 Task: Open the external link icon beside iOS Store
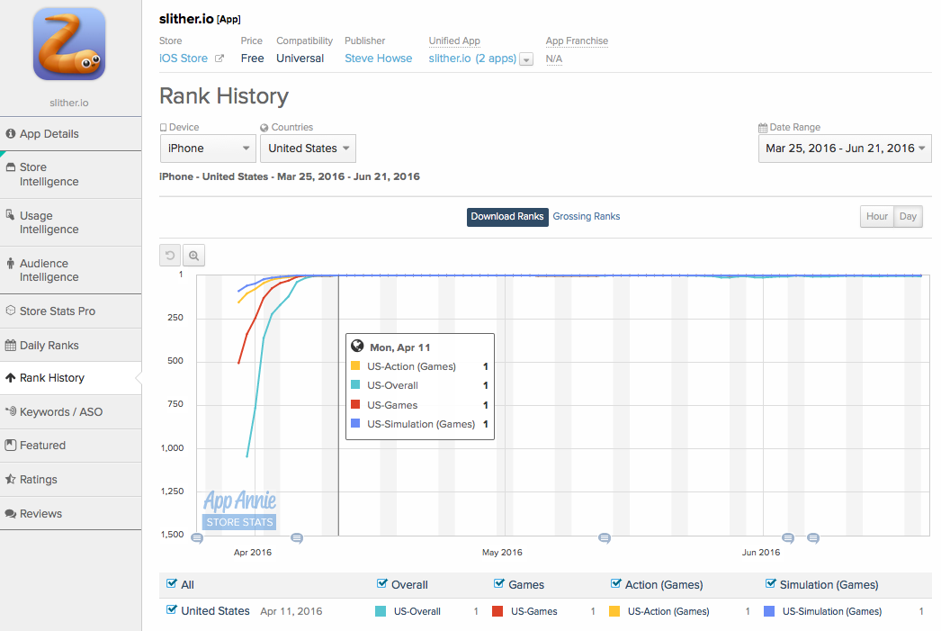pos(219,59)
